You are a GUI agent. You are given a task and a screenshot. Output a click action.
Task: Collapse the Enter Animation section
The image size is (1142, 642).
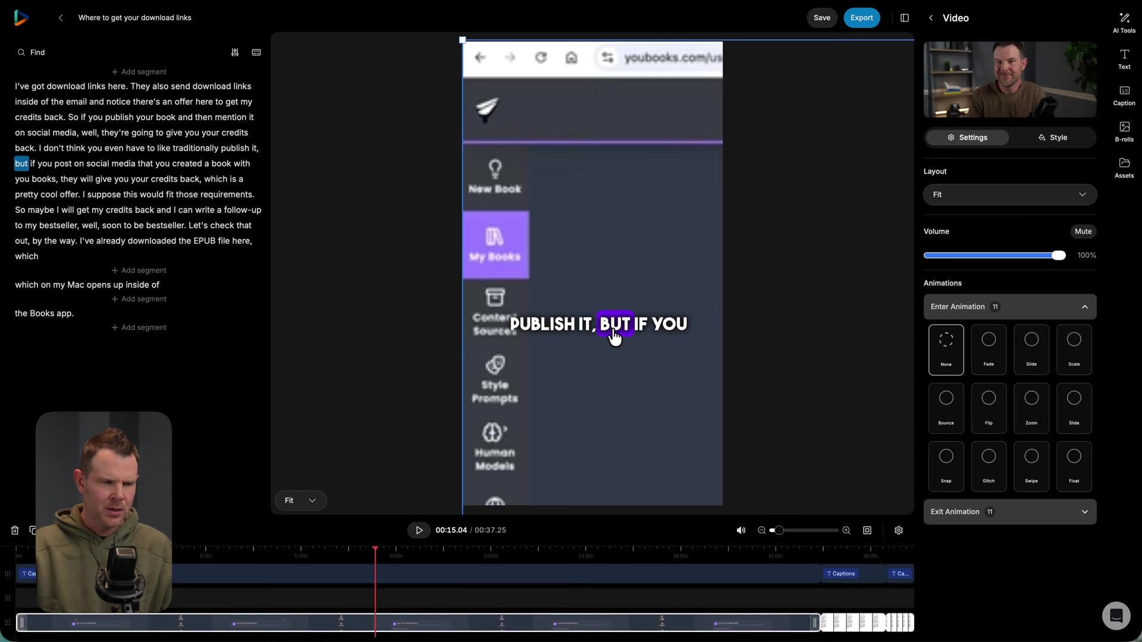click(1010, 307)
